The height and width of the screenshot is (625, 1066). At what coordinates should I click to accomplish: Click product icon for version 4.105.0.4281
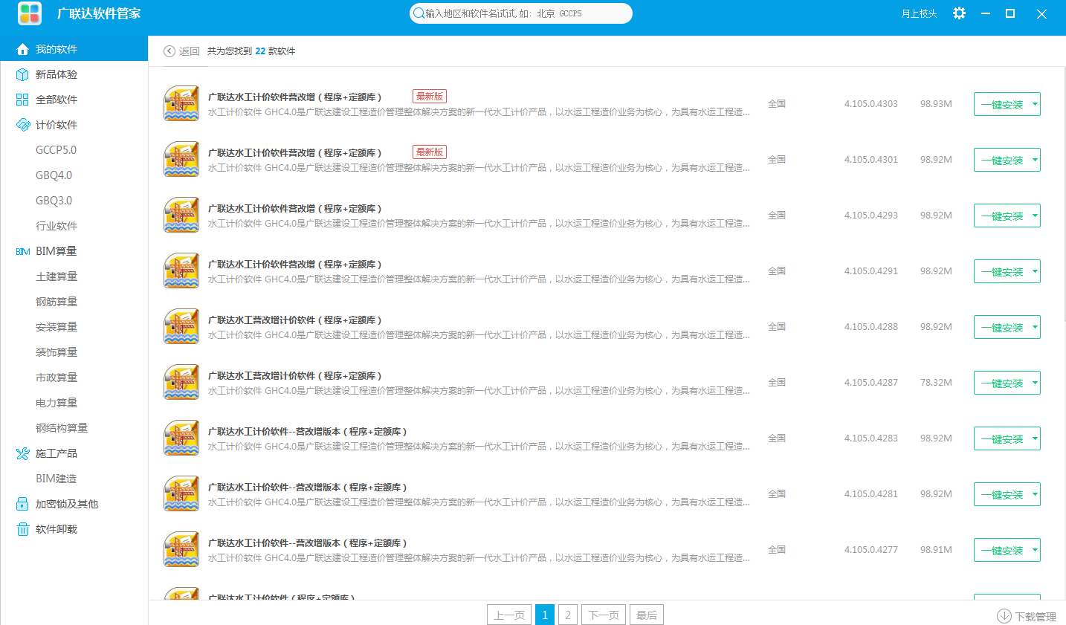[181, 493]
